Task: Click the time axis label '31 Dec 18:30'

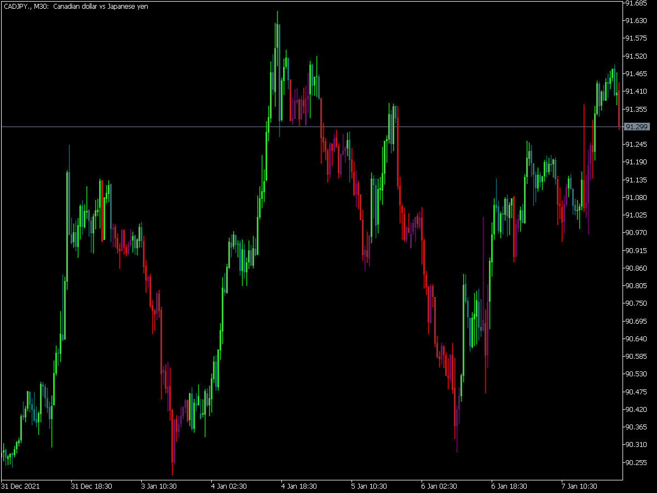Action: coord(91,486)
